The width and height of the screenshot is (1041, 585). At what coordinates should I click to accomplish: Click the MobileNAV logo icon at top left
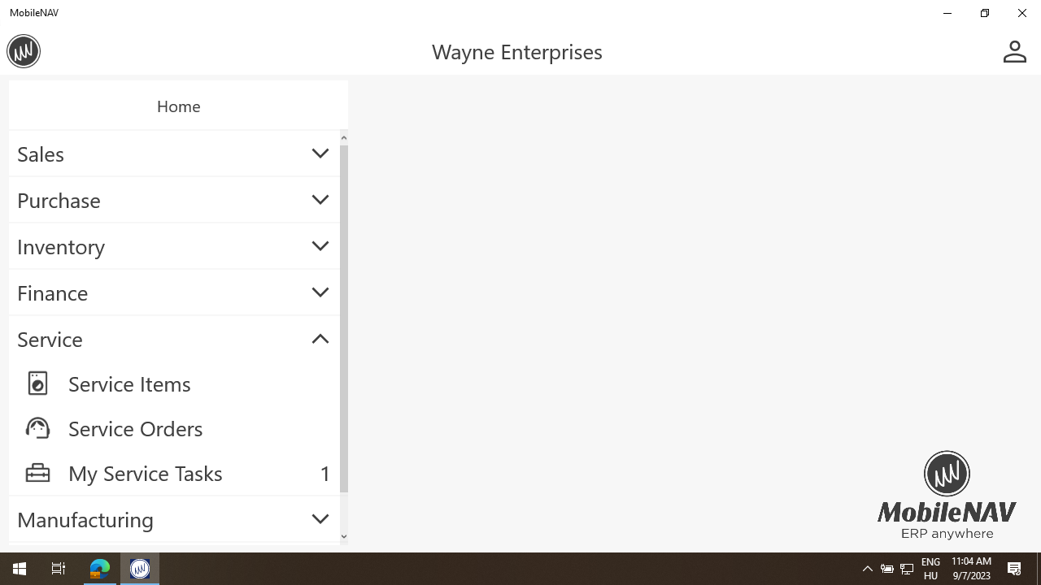pos(24,51)
